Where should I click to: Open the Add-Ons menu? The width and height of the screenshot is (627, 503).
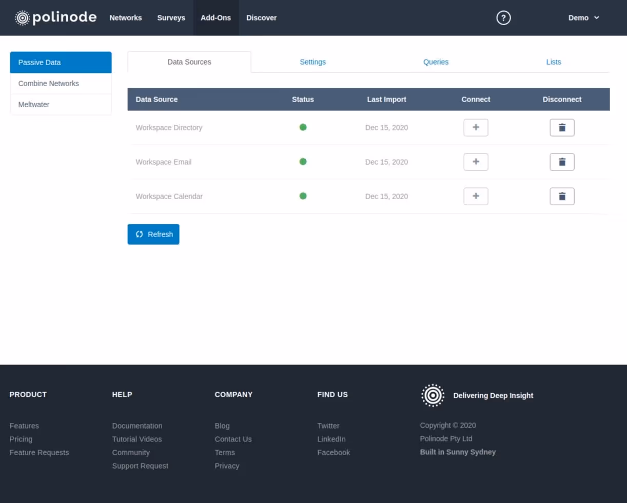[215, 18]
